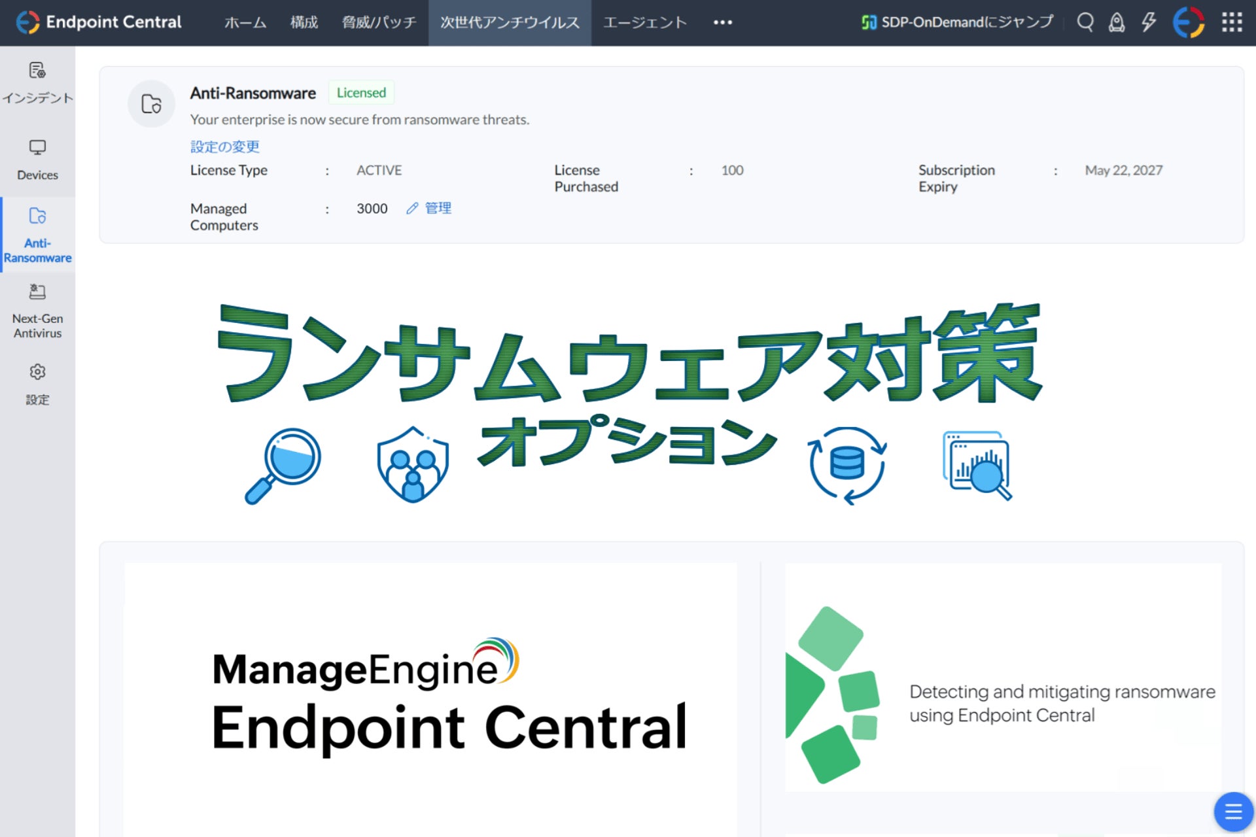Viewport: 1256px width, 837px height.
Task: Go to the エージェント tab
Action: pos(645,22)
